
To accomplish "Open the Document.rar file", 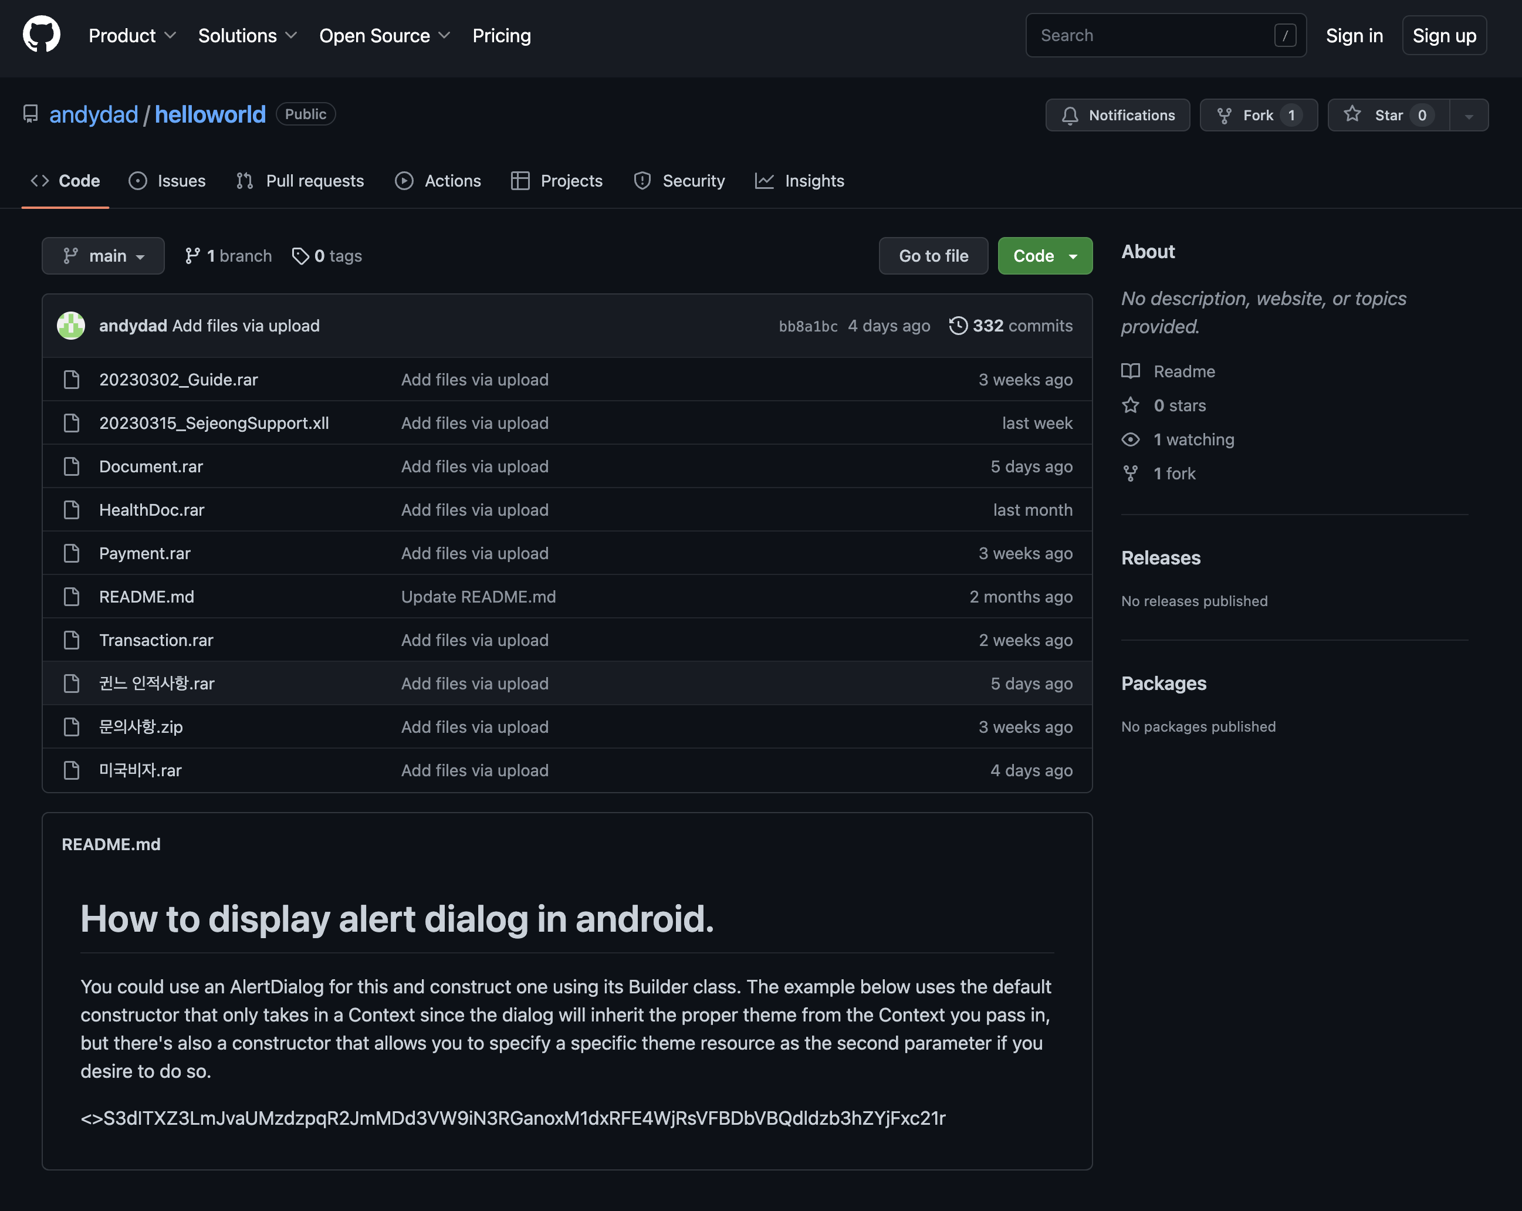I will (151, 467).
